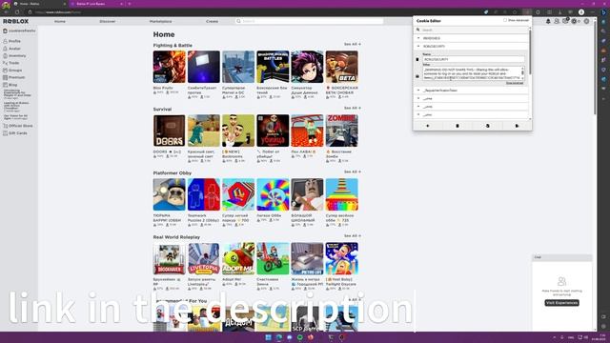This screenshot has width=610, height=343.
Task: Open Roblox notifications bell
Action: tap(548, 21)
